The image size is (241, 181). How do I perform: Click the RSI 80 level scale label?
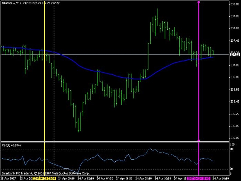coord(231,149)
